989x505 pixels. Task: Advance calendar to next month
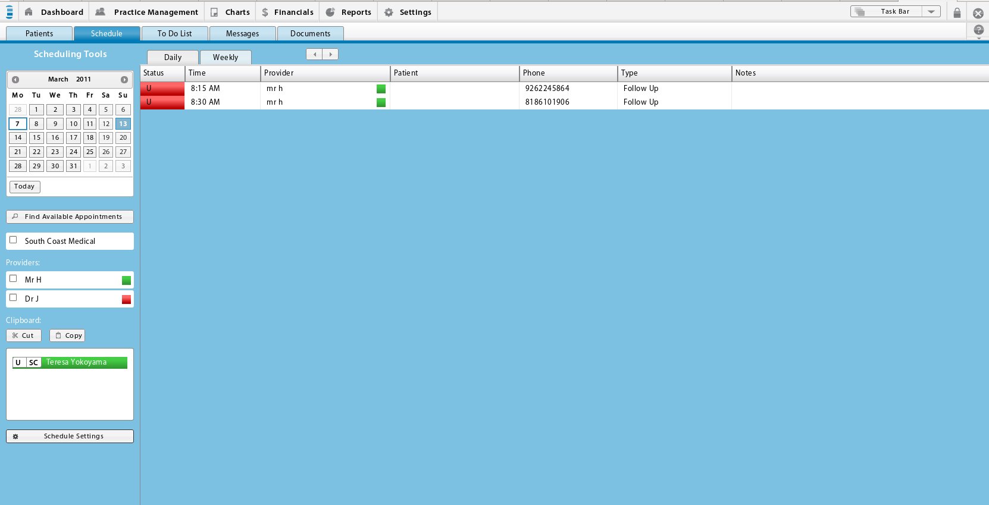[x=124, y=80]
